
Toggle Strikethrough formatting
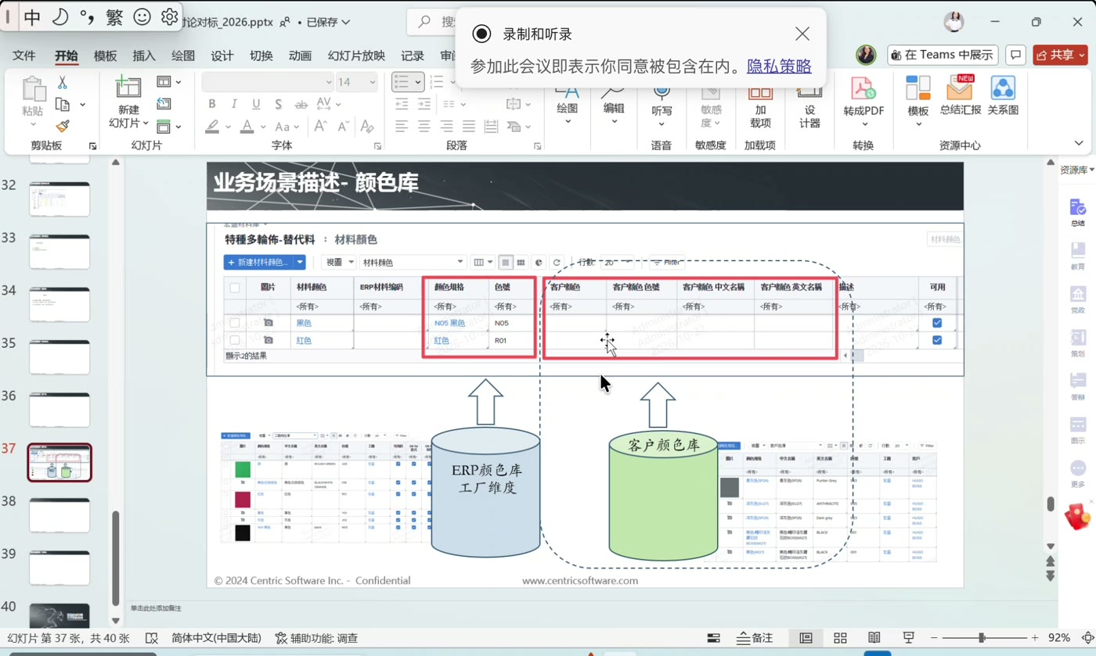301,104
